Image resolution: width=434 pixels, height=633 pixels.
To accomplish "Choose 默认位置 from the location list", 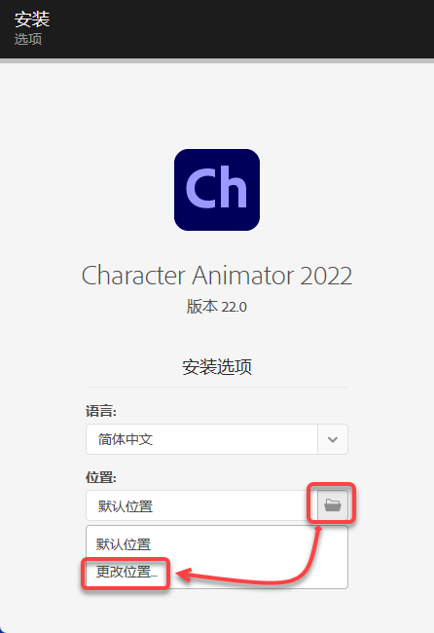I will [124, 544].
